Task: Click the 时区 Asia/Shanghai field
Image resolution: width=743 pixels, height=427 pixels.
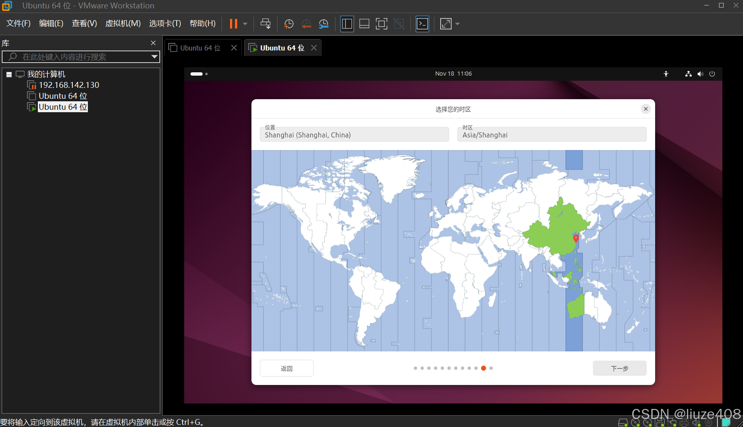Action: 552,134
